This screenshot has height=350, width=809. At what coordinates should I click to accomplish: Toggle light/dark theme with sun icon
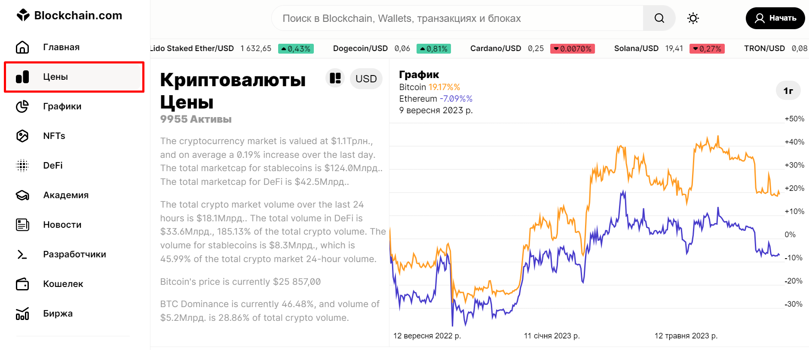click(x=693, y=18)
